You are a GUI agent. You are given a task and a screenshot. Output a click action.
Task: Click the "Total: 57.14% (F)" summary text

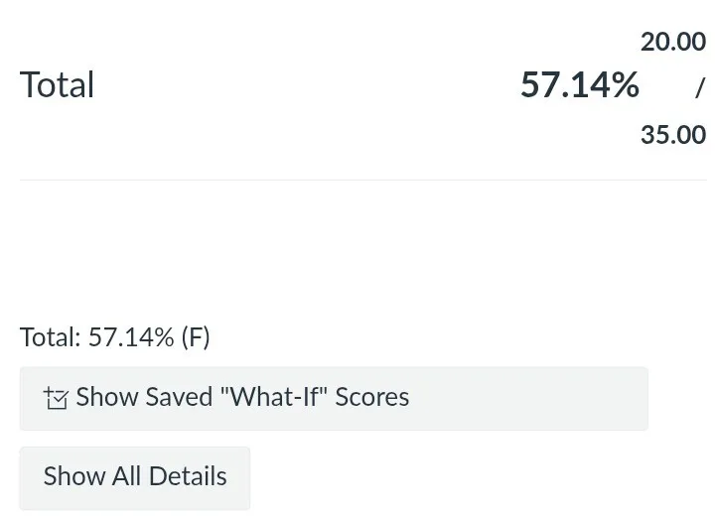click(x=114, y=337)
